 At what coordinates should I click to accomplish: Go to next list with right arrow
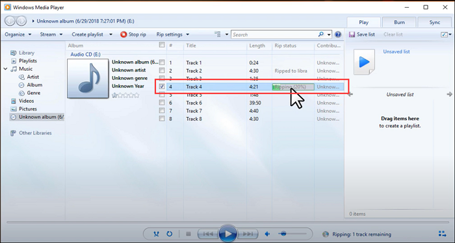pyautogui.click(x=450, y=94)
